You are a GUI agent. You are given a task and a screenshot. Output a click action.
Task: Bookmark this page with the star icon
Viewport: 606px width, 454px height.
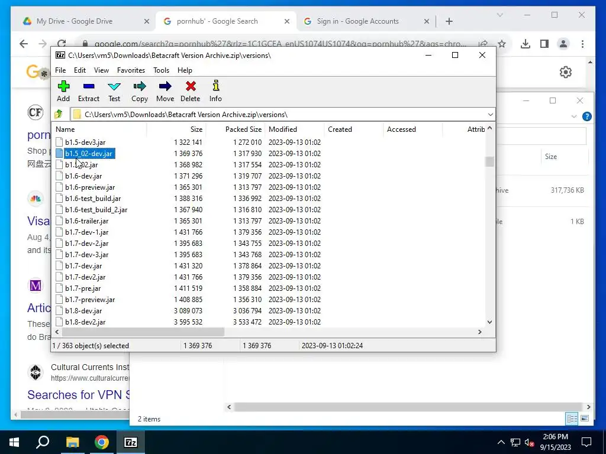[502, 44]
